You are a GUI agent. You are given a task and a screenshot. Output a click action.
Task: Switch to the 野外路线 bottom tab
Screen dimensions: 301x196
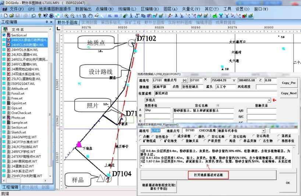[30, 187]
